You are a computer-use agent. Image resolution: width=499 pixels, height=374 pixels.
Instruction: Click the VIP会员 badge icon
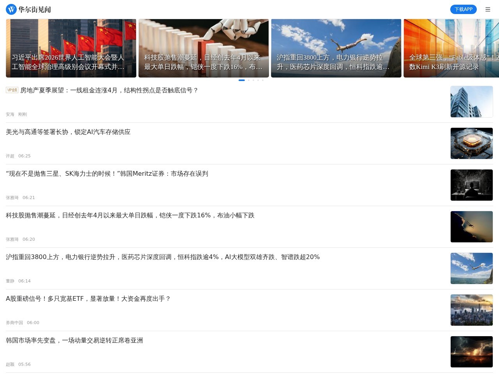tap(12, 90)
